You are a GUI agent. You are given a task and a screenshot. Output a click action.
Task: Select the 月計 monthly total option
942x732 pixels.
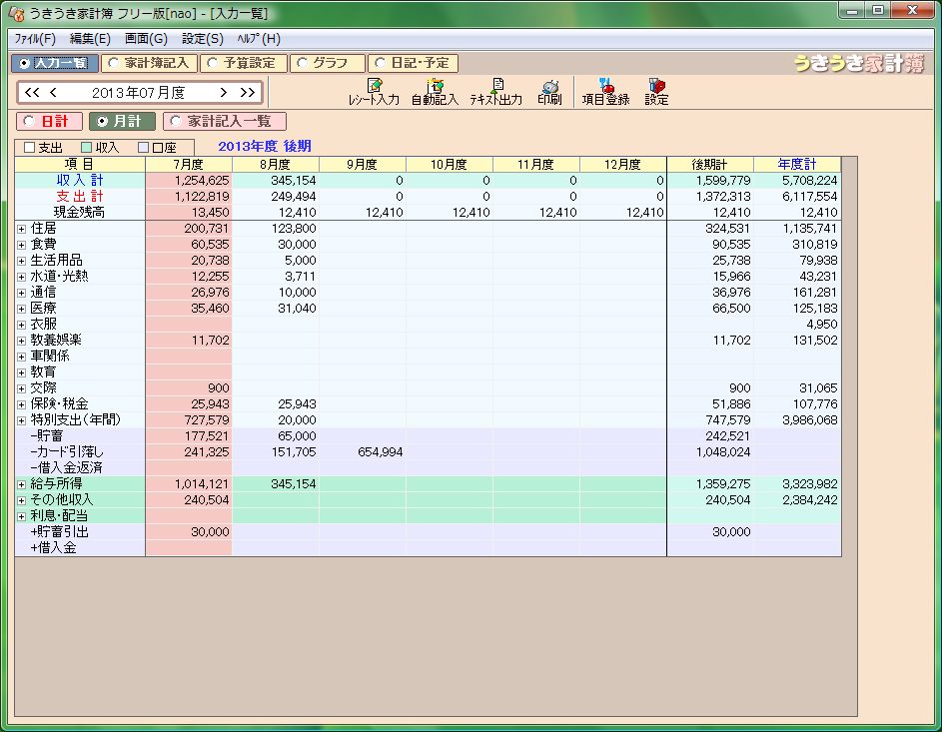tap(122, 121)
